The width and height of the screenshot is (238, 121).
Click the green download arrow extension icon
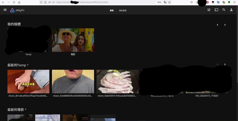(x=229, y=2)
